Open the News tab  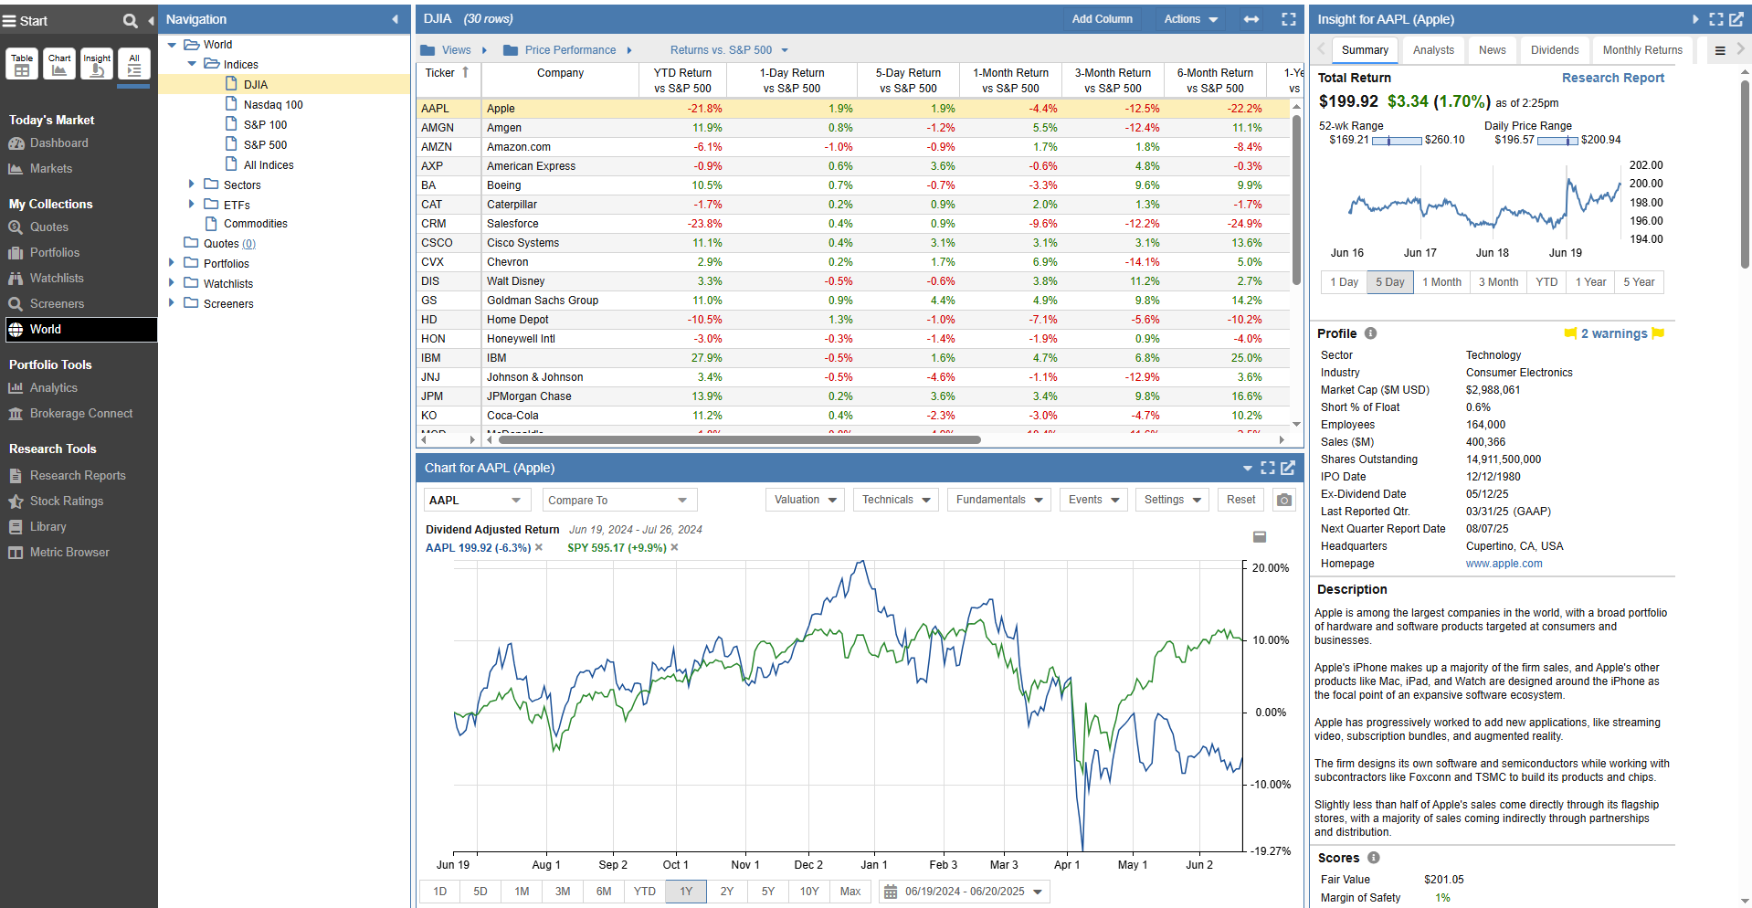pos(1492,50)
